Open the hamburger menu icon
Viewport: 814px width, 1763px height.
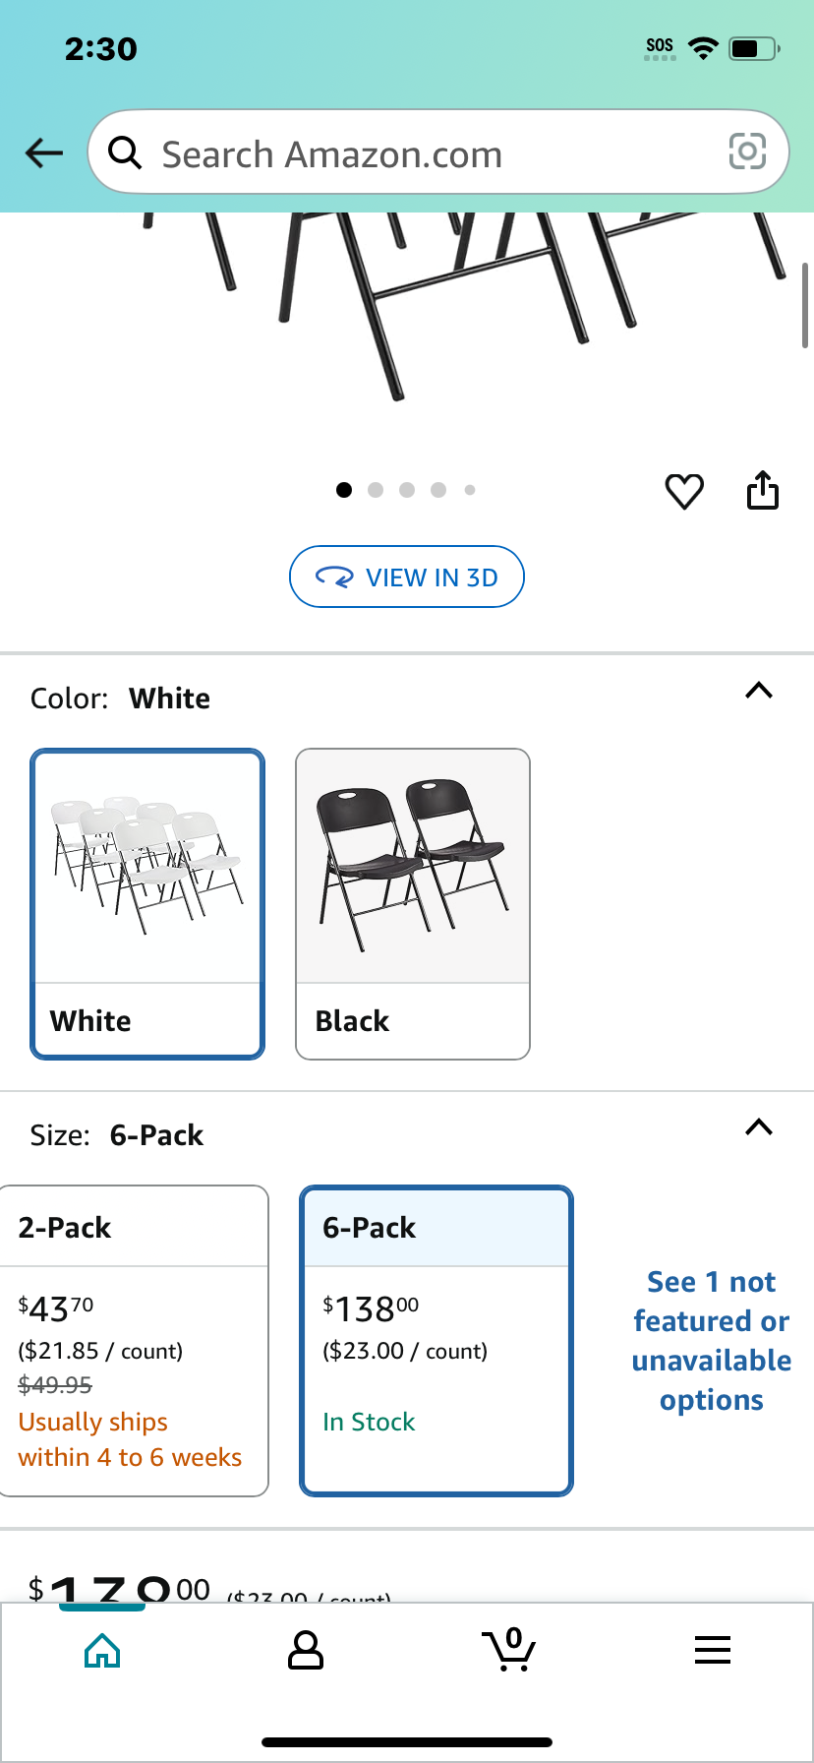712,1650
